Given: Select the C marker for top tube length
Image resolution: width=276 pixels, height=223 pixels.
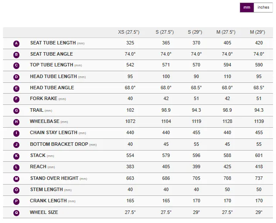Looking at the screenshot, I should point(16,66).
